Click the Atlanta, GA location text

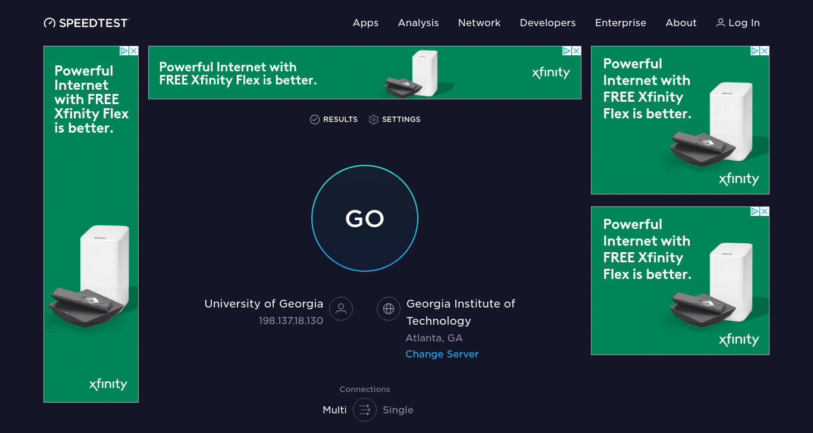pyautogui.click(x=434, y=338)
